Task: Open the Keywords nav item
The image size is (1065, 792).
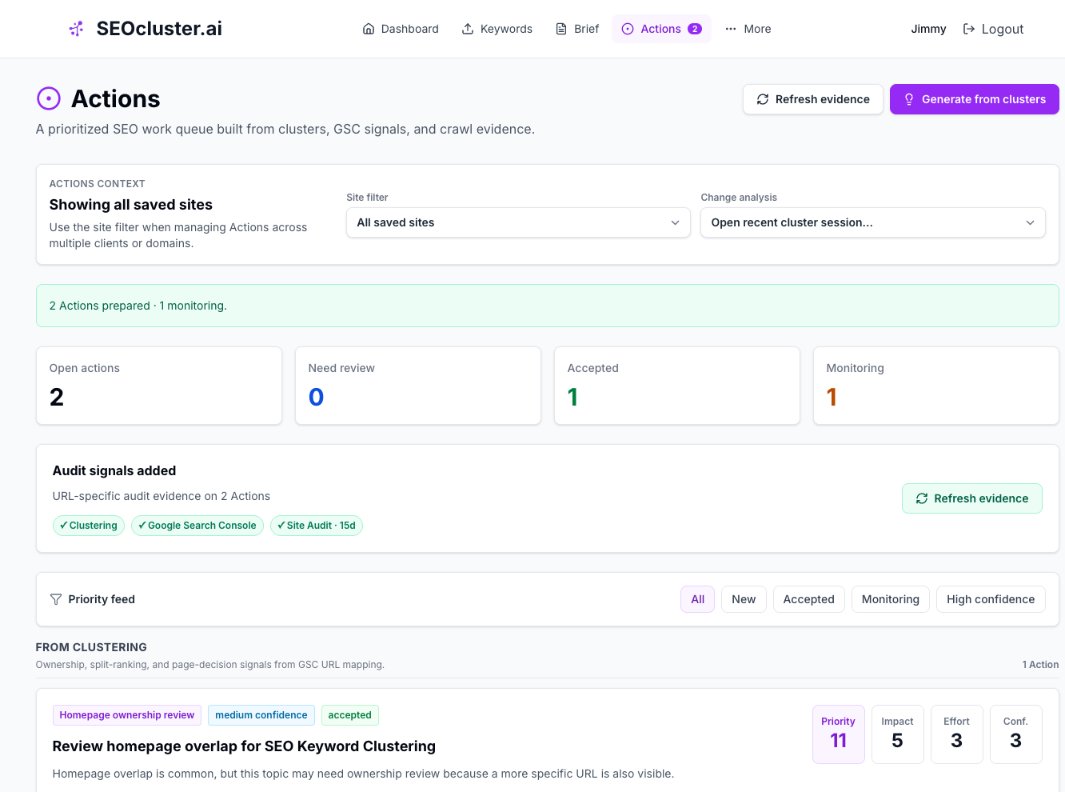Action: click(497, 29)
